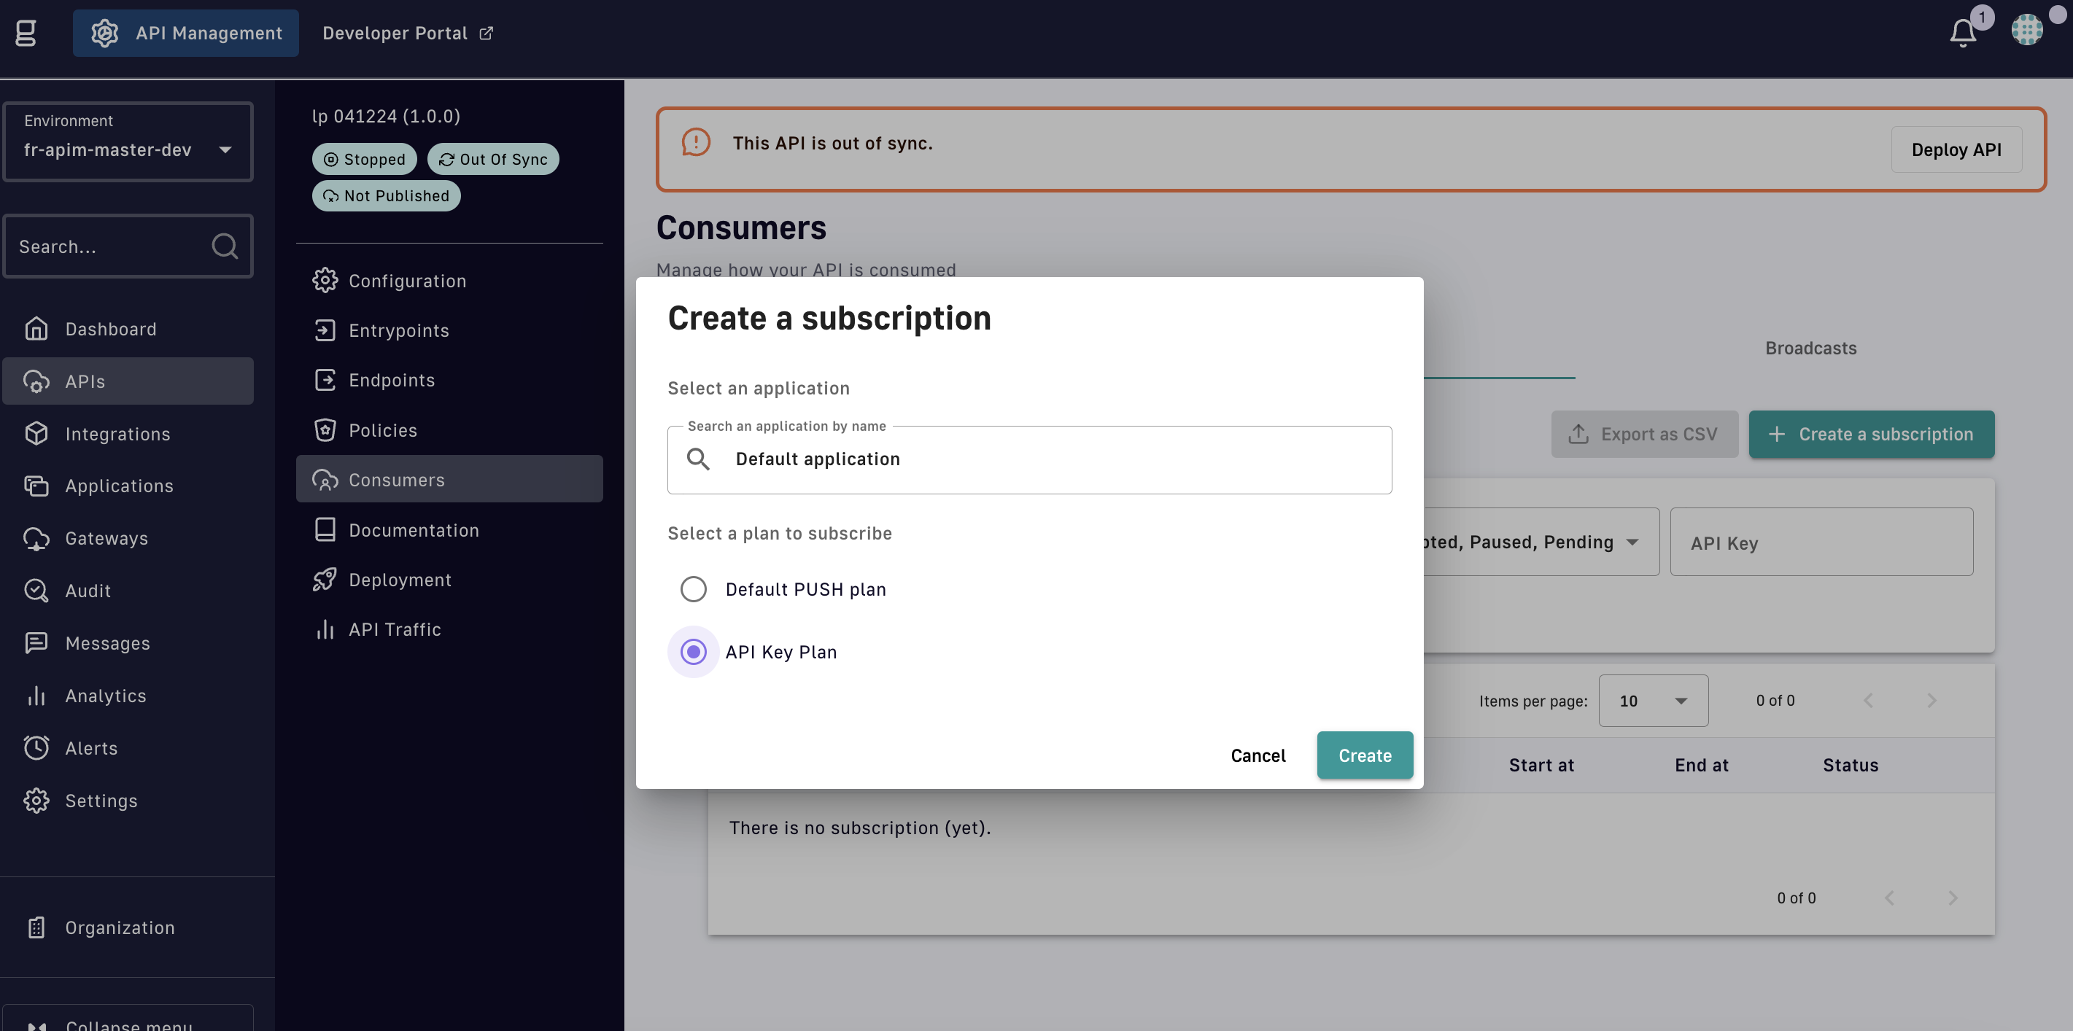Cancel the subscription dialog
Image resolution: width=2073 pixels, height=1031 pixels.
pos(1258,755)
